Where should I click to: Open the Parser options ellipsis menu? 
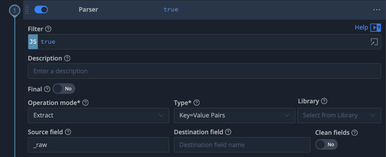(x=376, y=10)
